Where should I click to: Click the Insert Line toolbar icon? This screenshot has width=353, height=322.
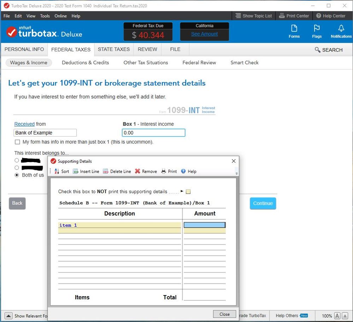[x=75, y=171]
